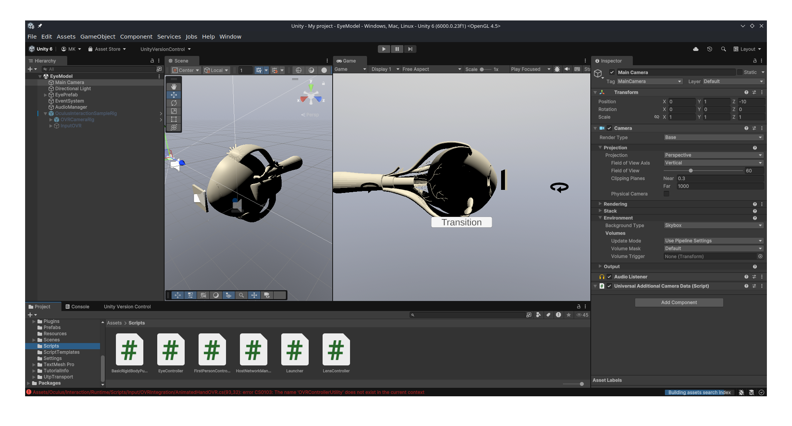The width and height of the screenshot is (792, 426).
Task: Click the cloud services icon
Action: point(696,49)
